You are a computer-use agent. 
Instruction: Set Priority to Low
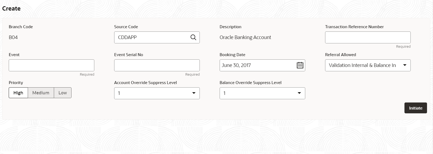[x=63, y=93]
